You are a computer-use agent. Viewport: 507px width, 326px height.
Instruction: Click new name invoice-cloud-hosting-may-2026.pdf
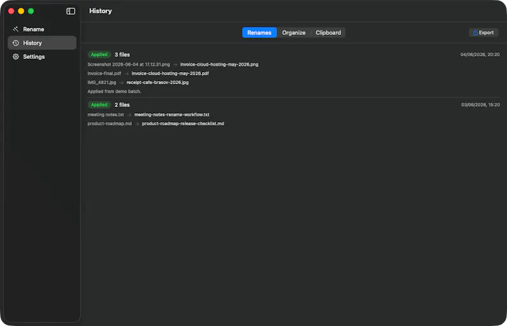pyautogui.click(x=170, y=73)
